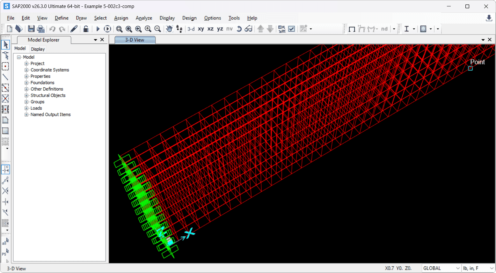Run analysis with the play arrow icon
This screenshot has width=496, height=273.
98,29
